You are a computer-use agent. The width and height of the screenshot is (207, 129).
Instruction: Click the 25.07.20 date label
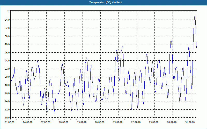(154, 122)
